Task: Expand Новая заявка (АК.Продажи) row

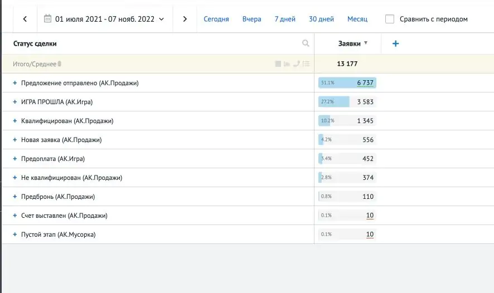Action: (14, 140)
